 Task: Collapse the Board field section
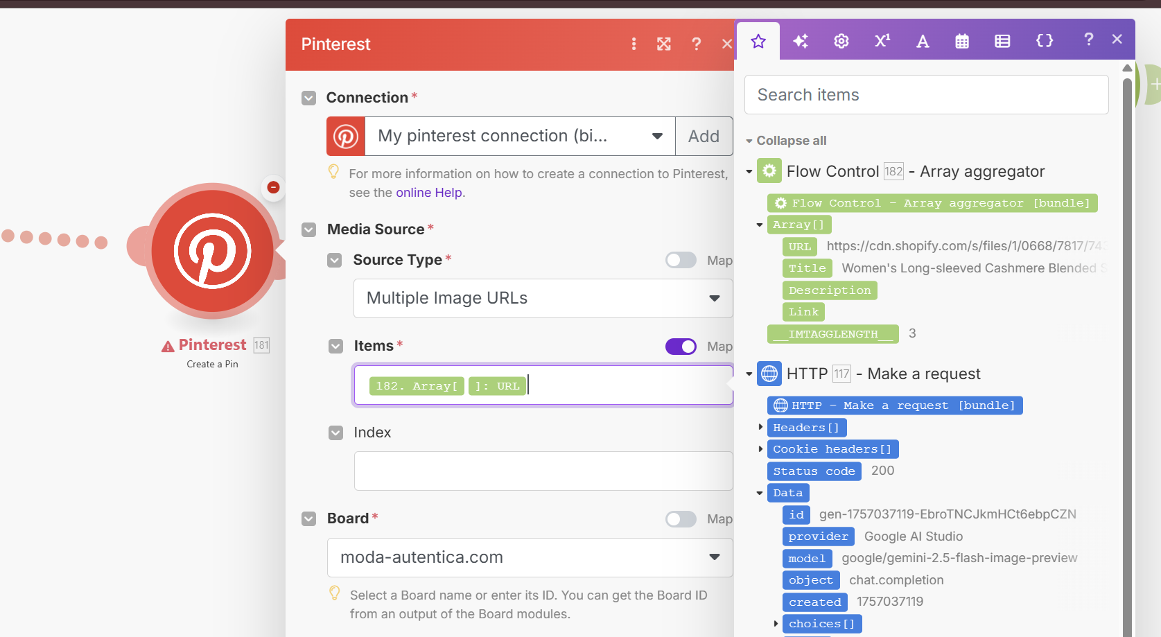309,518
